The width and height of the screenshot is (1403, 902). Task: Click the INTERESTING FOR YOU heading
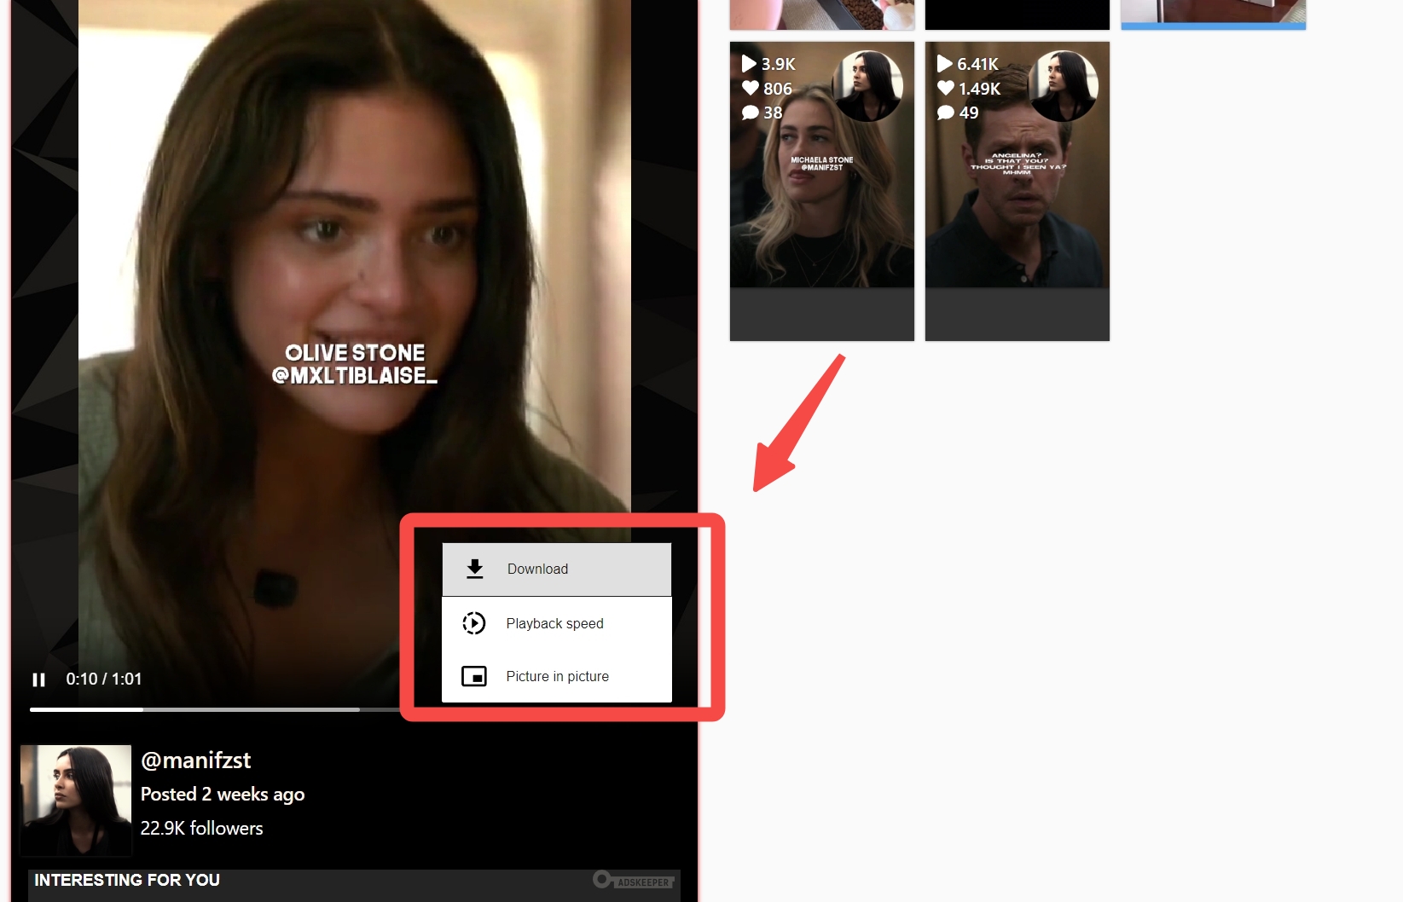[127, 880]
